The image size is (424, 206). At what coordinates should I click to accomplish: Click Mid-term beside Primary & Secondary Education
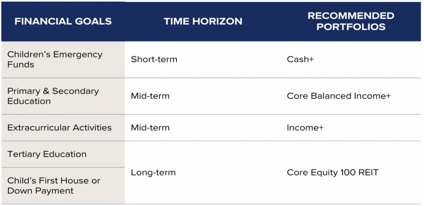pyautogui.click(x=150, y=96)
